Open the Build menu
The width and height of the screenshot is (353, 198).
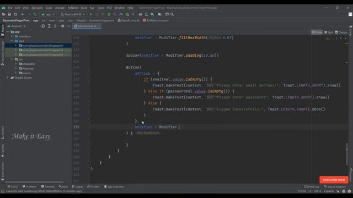pyautogui.click(x=84, y=8)
